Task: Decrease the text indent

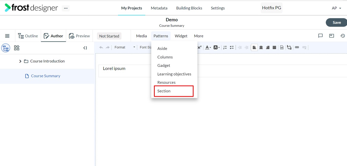Action: pos(240,47)
